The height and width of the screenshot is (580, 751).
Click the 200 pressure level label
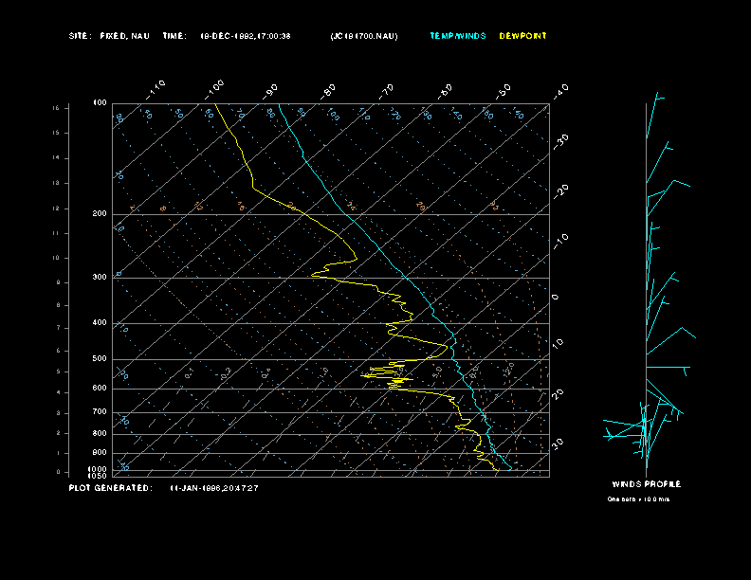(100, 214)
